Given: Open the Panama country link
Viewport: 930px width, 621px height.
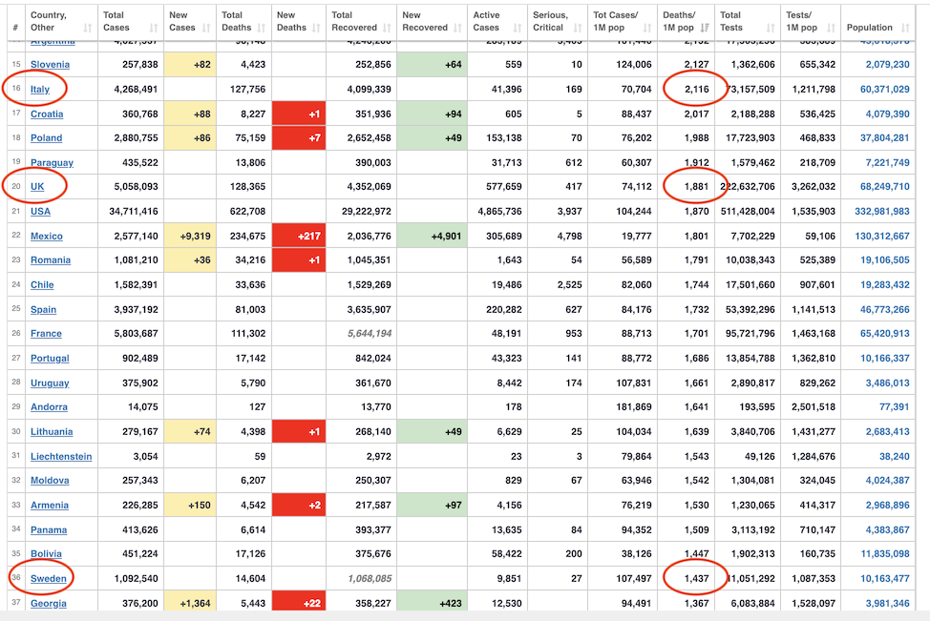Looking at the screenshot, I should point(49,530).
